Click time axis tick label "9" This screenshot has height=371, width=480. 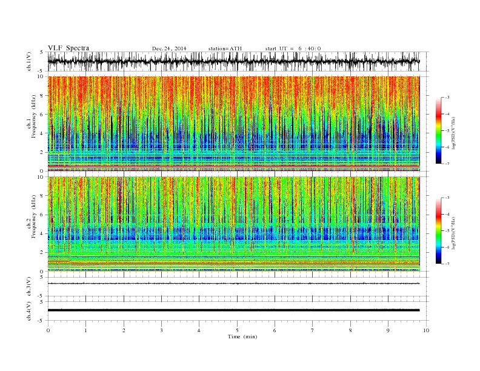click(388, 330)
